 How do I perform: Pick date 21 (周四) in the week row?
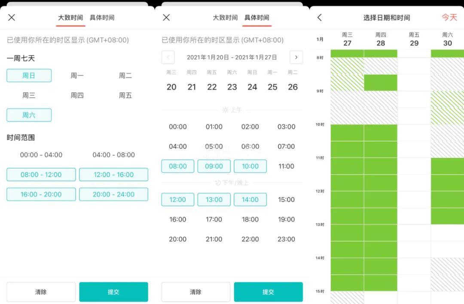click(x=192, y=87)
